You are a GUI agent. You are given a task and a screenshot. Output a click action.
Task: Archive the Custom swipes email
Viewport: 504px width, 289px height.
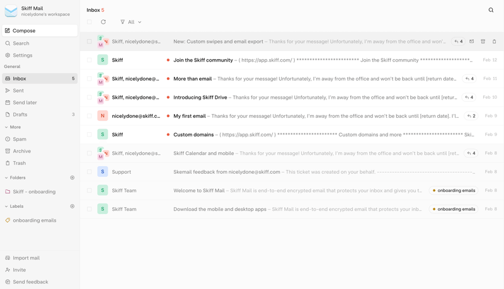coord(483,42)
